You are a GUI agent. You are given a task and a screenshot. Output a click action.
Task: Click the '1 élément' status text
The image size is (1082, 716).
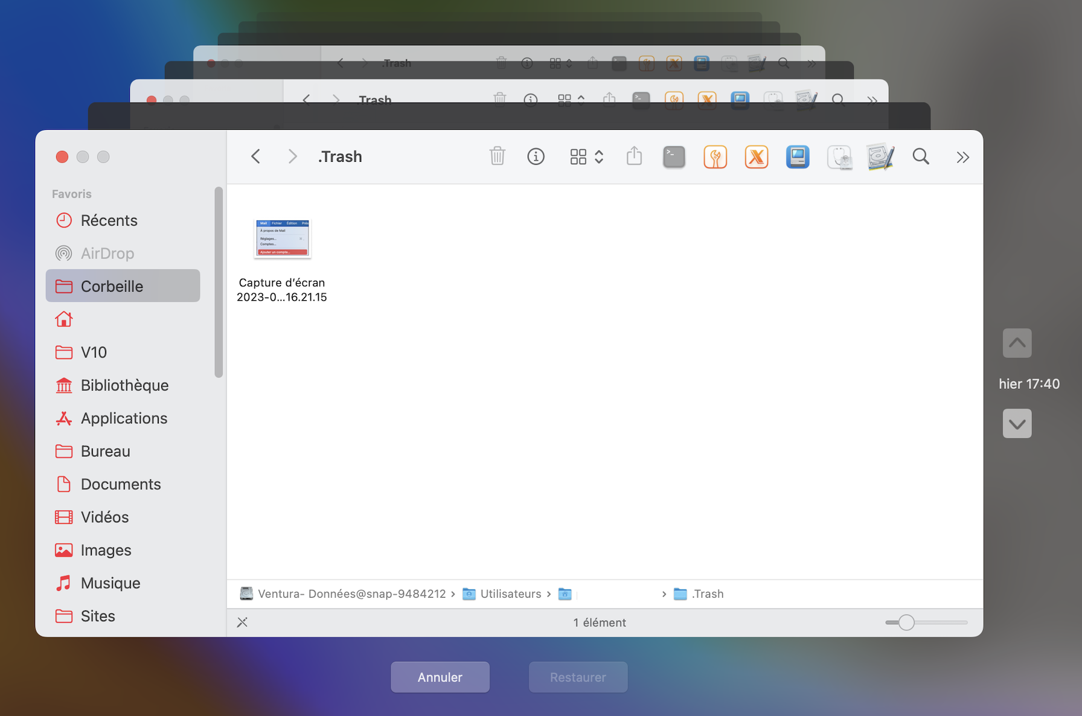pos(600,622)
